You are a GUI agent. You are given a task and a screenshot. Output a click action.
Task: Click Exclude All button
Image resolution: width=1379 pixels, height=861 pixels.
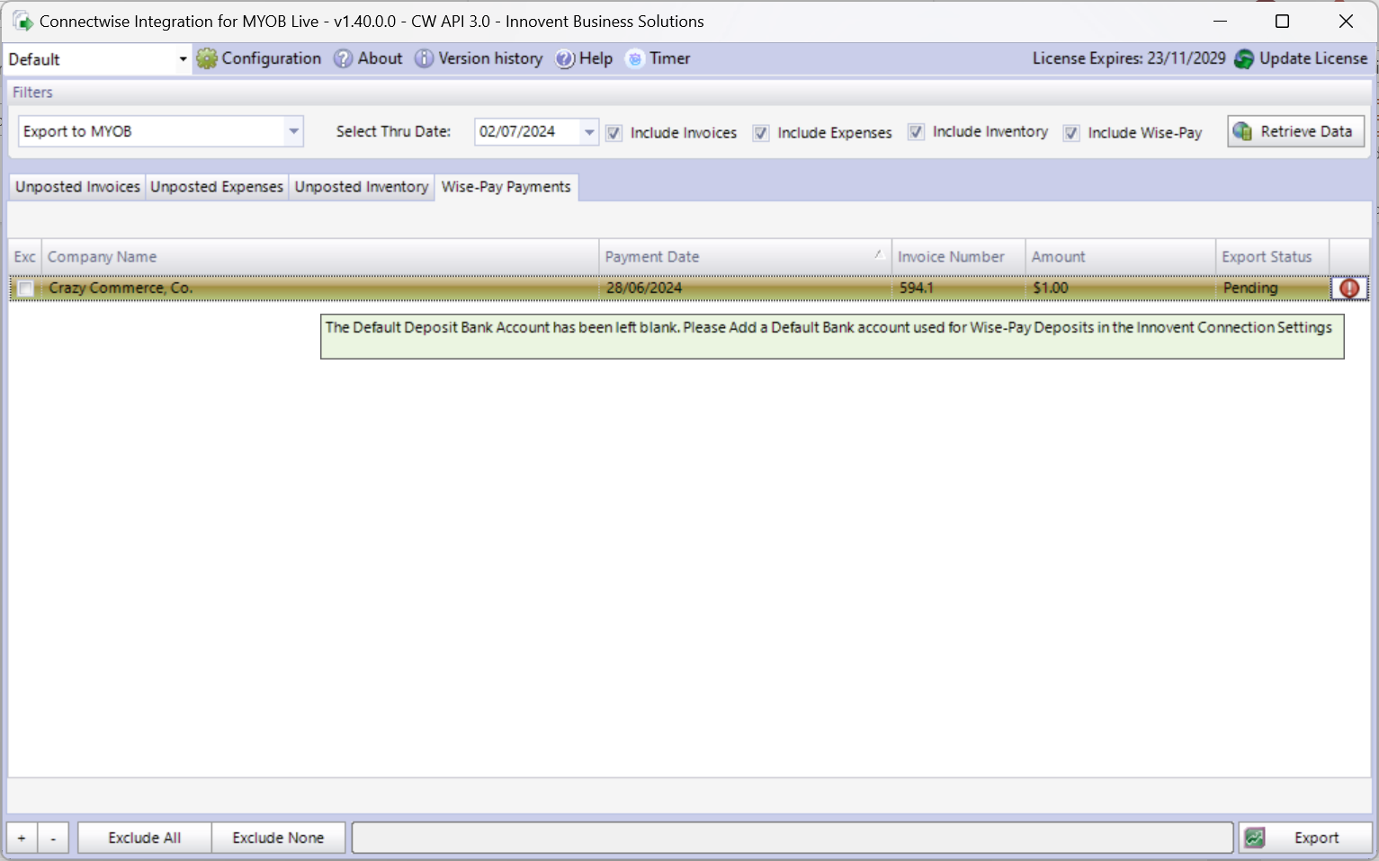click(x=145, y=838)
